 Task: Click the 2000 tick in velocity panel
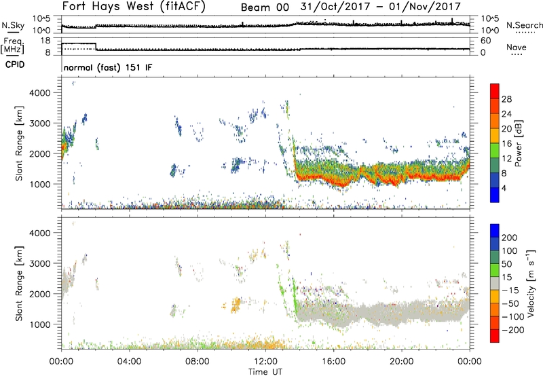[39, 294]
